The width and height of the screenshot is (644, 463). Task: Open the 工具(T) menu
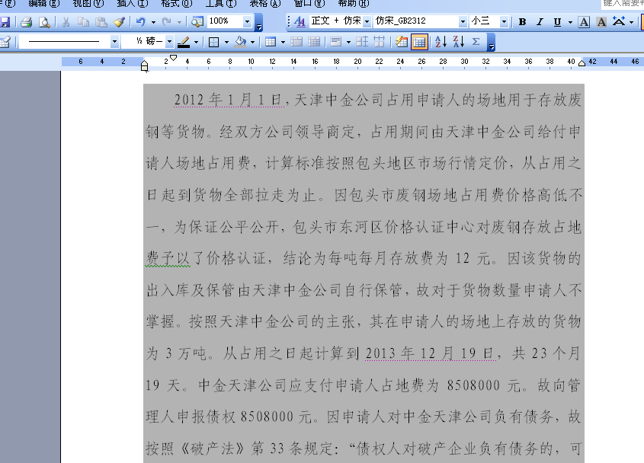pos(221,3)
